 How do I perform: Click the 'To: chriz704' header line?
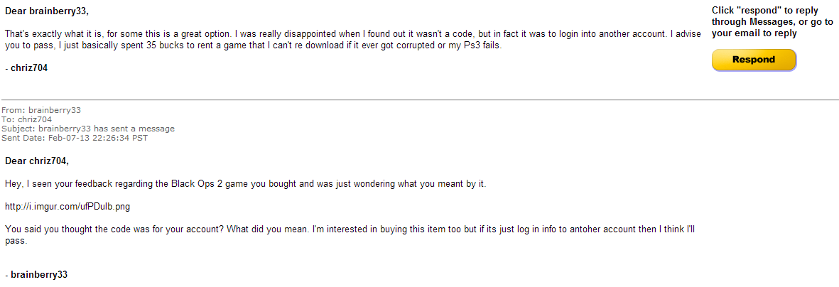27,119
